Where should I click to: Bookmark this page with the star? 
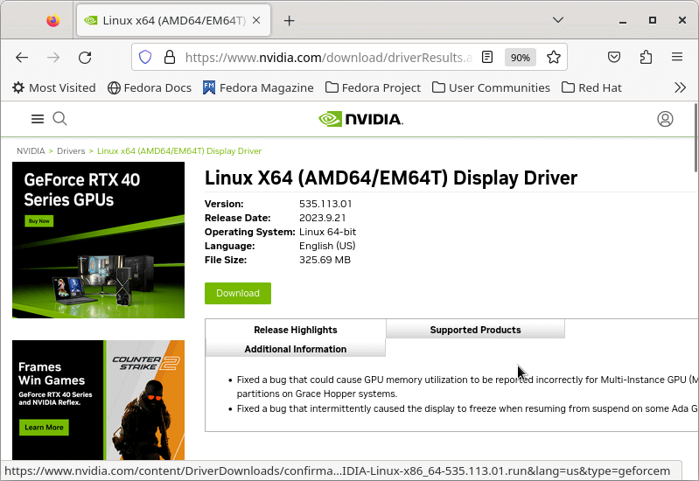[554, 57]
